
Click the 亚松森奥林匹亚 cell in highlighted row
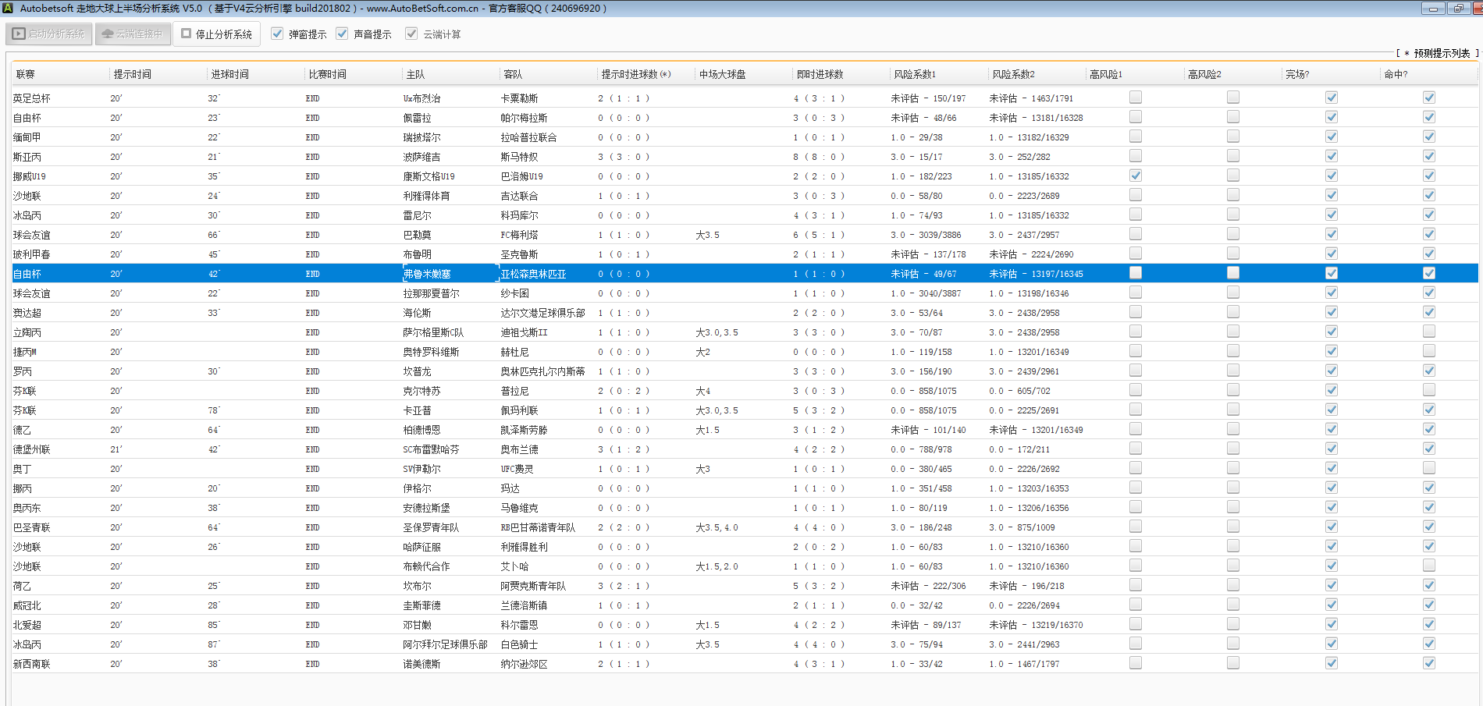pyautogui.click(x=533, y=274)
